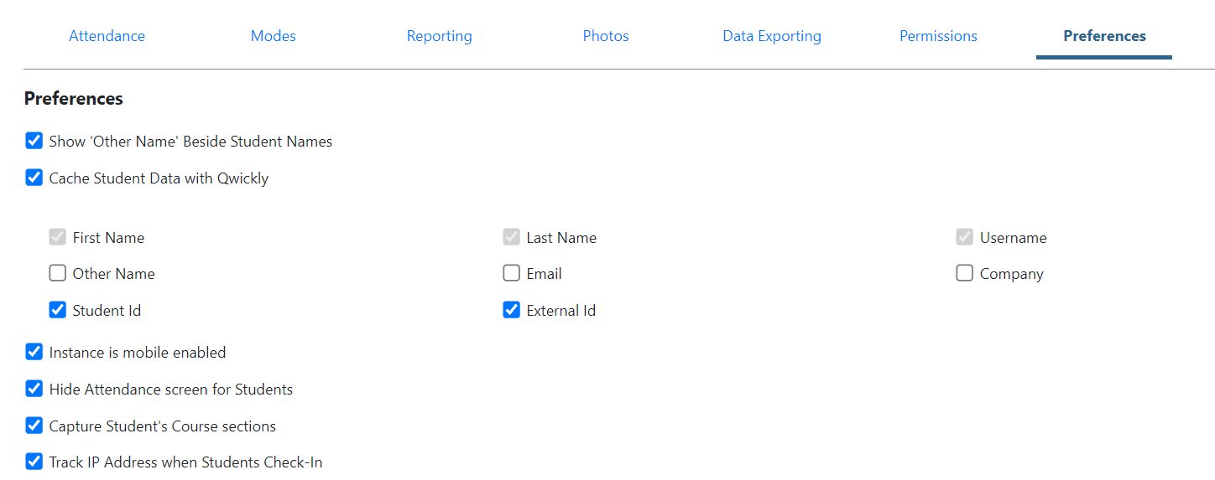The height and width of the screenshot is (480, 1215).
Task: Open the Modes tab
Action: pyautogui.click(x=273, y=36)
